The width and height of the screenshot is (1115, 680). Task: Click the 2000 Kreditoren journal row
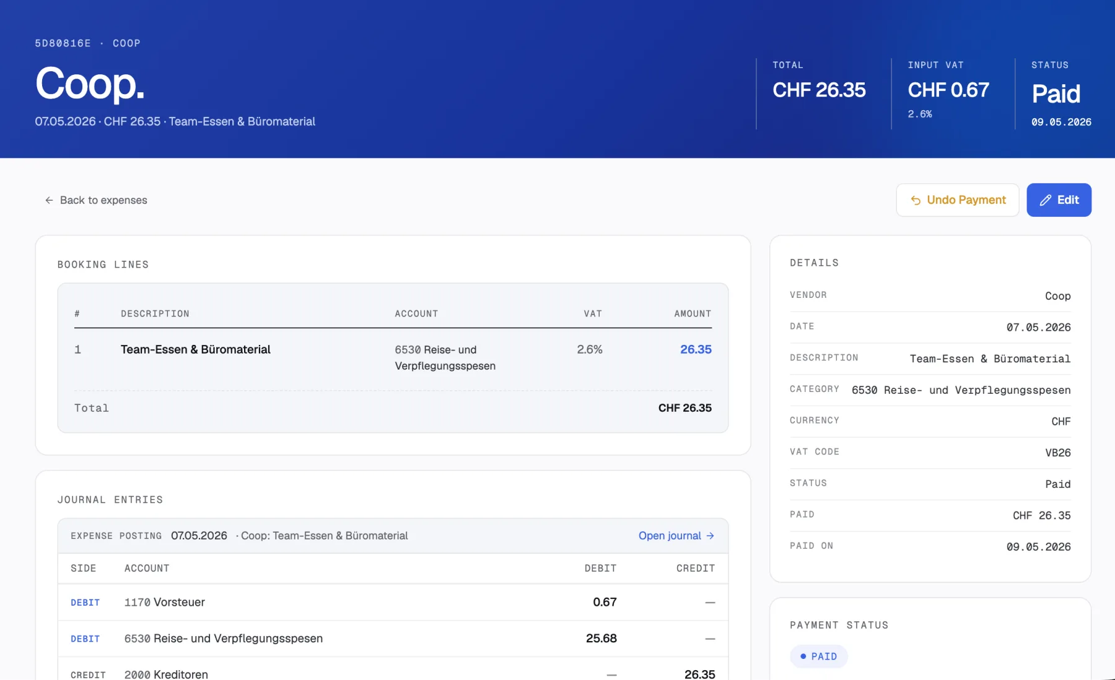[393, 669]
